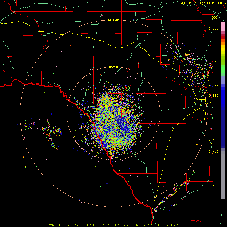Screen dimensions: 227x227
Task: Click the '[CC]' units label
Action: tap(215, 17)
